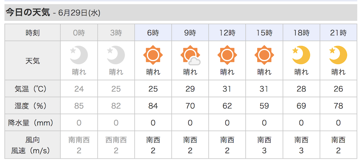Click the 南南西 wind direction at 0時

tap(79, 140)
